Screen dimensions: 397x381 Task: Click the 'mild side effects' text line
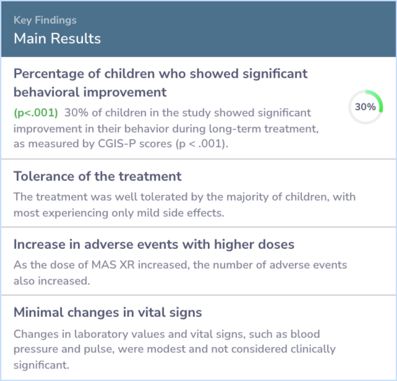click(119, 213)
